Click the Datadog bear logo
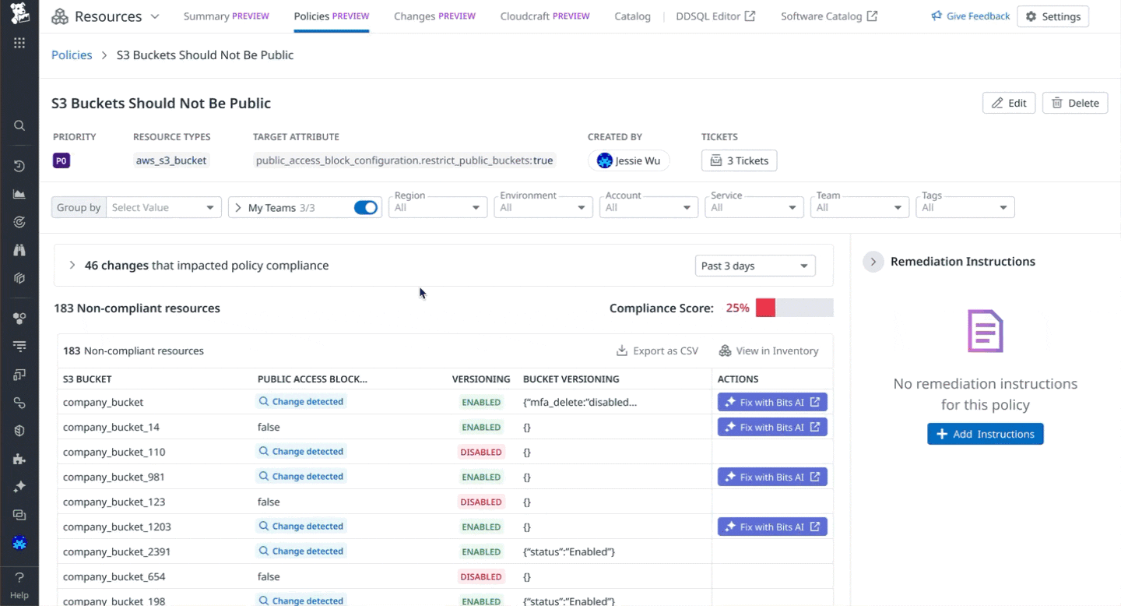 (x=19, y=14)
